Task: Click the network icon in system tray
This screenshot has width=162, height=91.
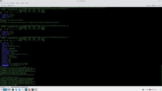Action: click(x=148, y=90)
